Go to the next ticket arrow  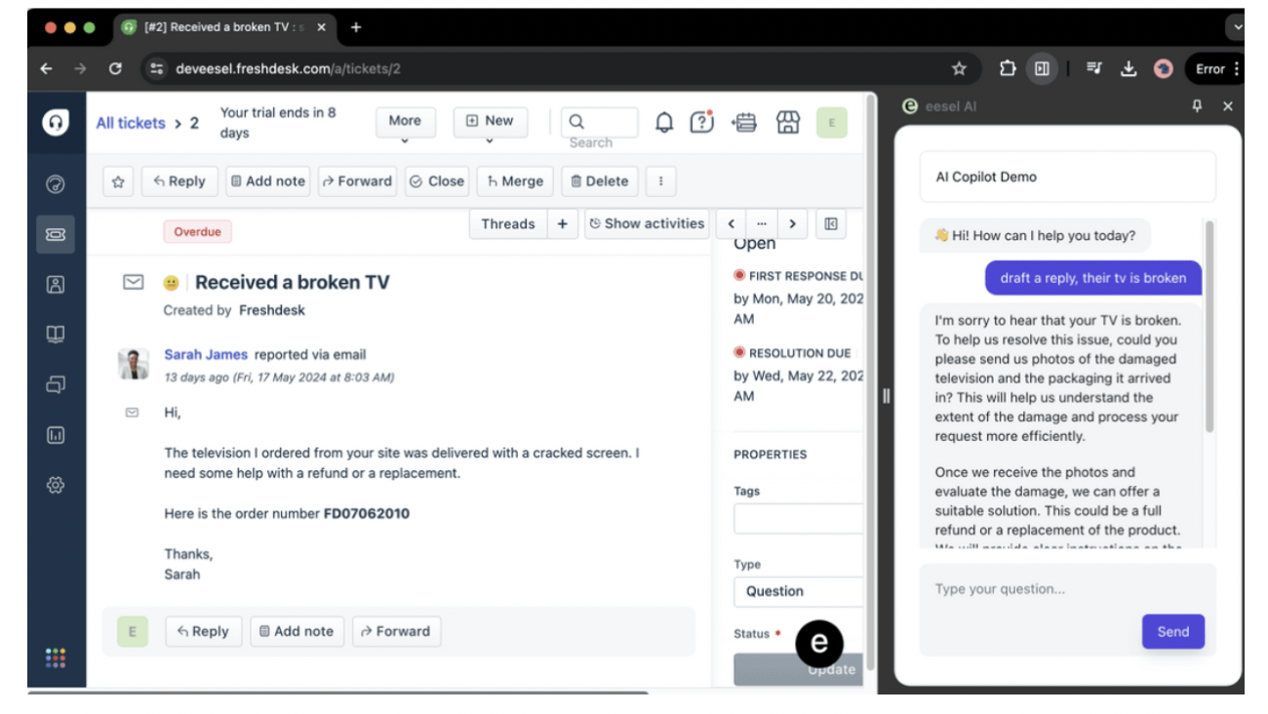793,223
